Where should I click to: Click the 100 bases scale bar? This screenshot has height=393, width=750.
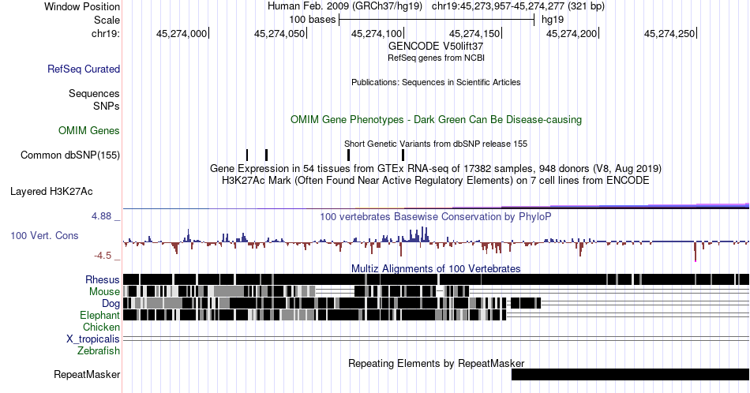coord(437,20)
